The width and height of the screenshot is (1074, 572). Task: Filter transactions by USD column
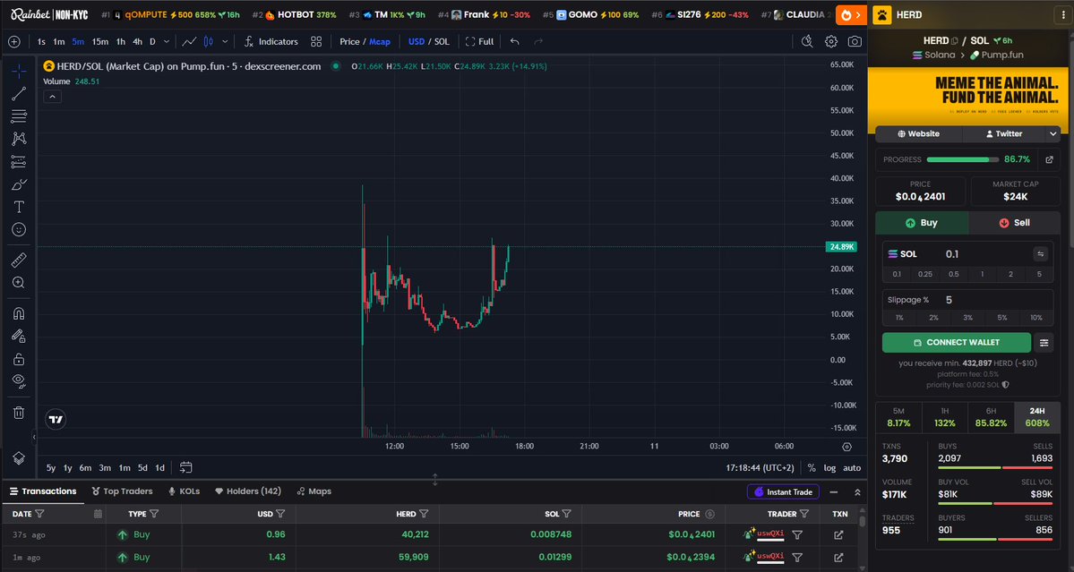point(280,514)
